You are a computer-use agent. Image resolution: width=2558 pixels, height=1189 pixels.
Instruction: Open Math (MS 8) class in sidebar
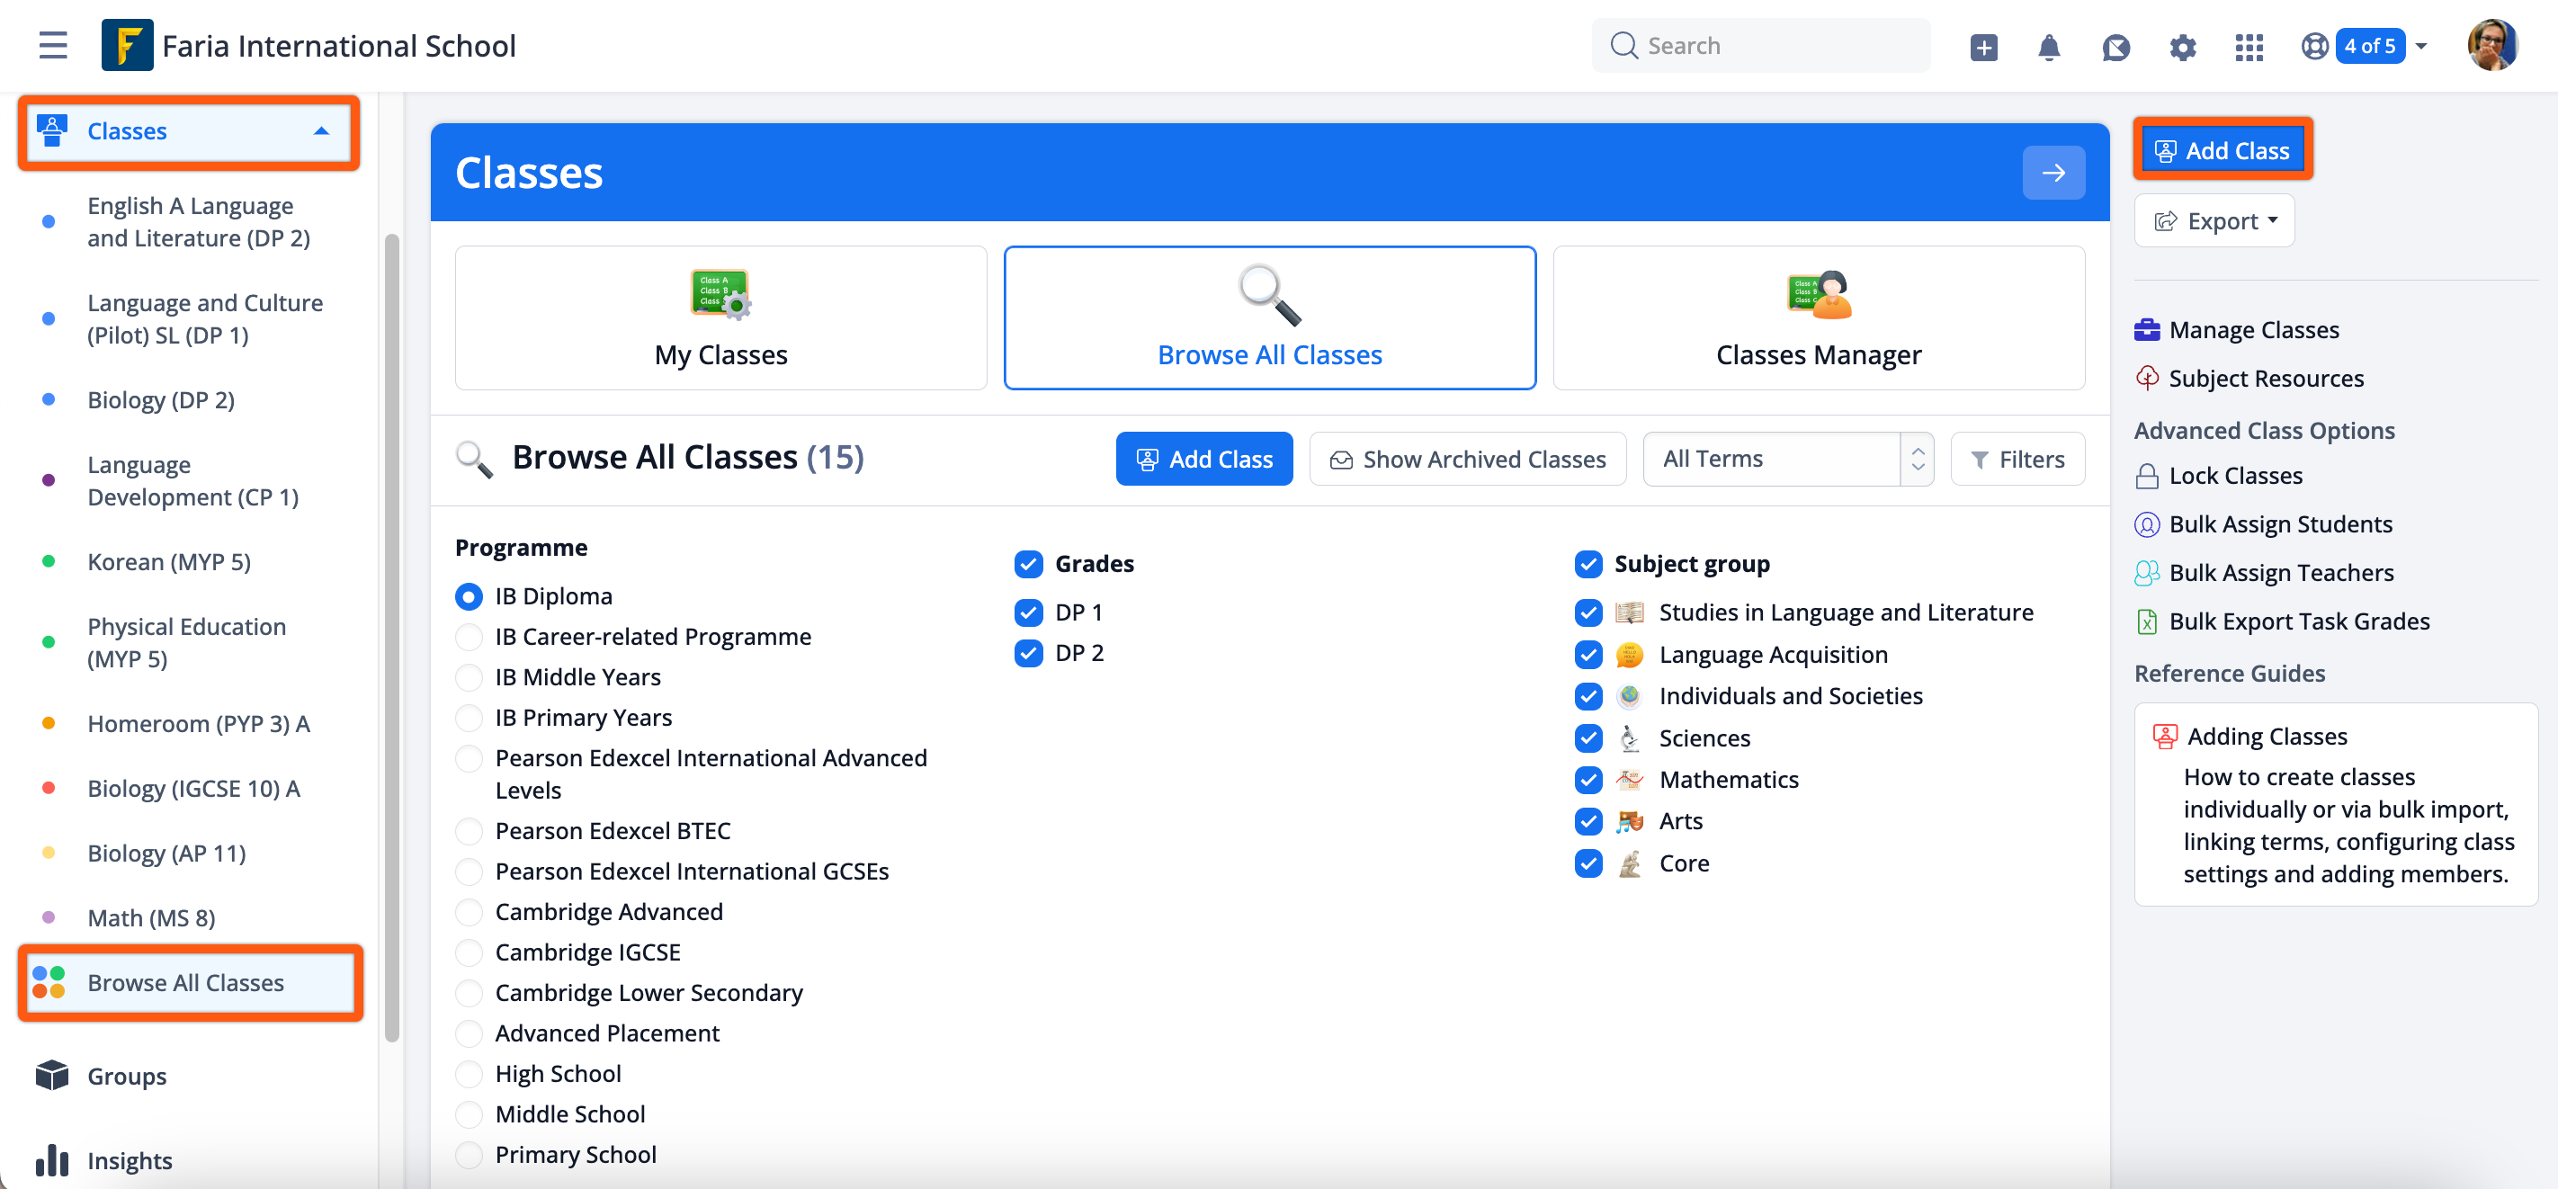pos(151,917)
